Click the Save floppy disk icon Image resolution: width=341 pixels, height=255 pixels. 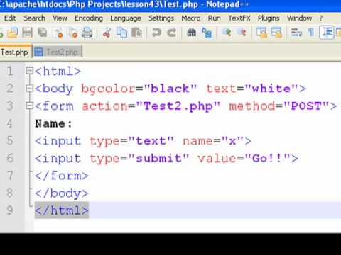28,33
